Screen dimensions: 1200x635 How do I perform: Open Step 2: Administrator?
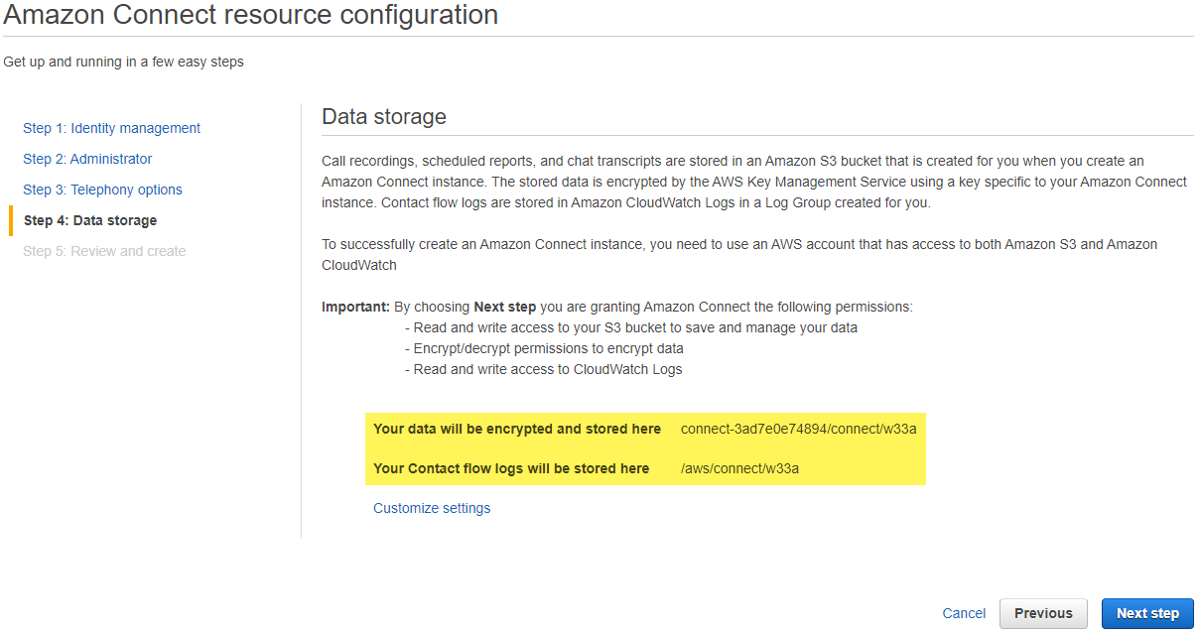pyautogui.click(x=87, y=159)
